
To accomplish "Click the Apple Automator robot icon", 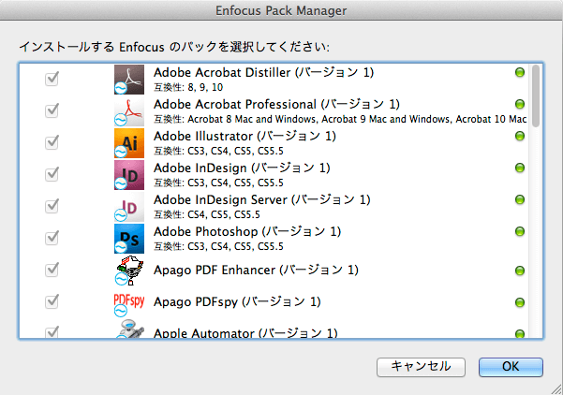I will click(x=129, y=329).
